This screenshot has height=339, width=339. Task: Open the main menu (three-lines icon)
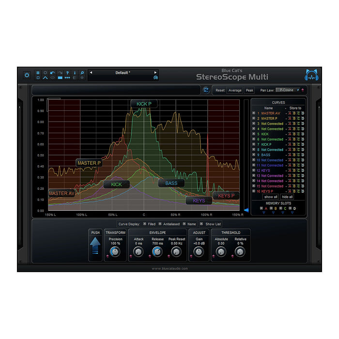(x=38, y=73)
